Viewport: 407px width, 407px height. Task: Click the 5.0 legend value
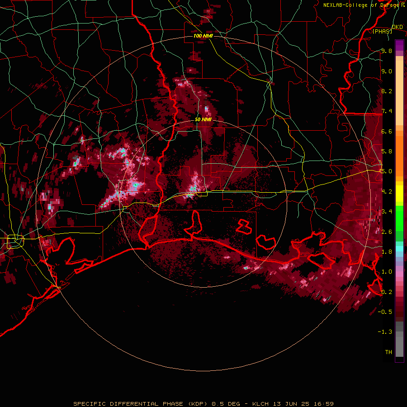tap(387, 171)
